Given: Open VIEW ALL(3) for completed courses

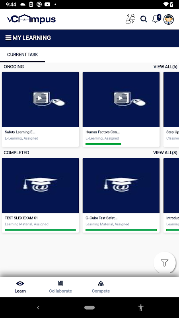Looking at the screenshot, I should click(165, 153).
